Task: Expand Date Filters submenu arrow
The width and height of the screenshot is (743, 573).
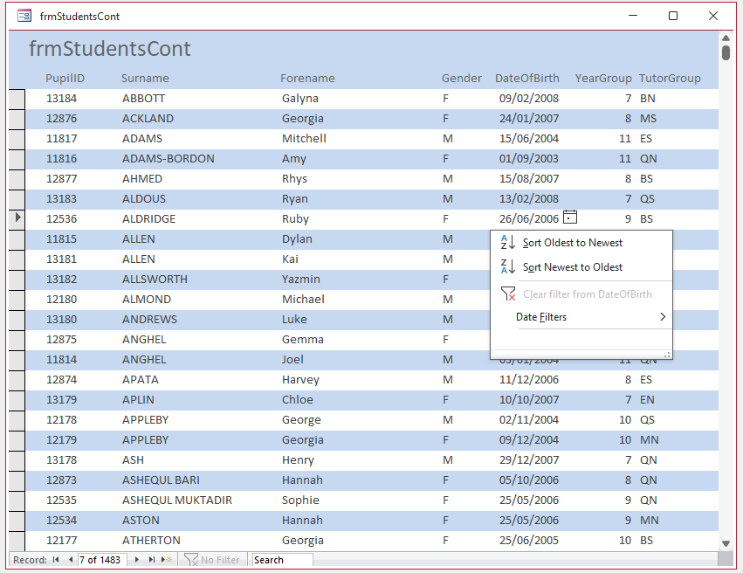Action: click(663, 316)
